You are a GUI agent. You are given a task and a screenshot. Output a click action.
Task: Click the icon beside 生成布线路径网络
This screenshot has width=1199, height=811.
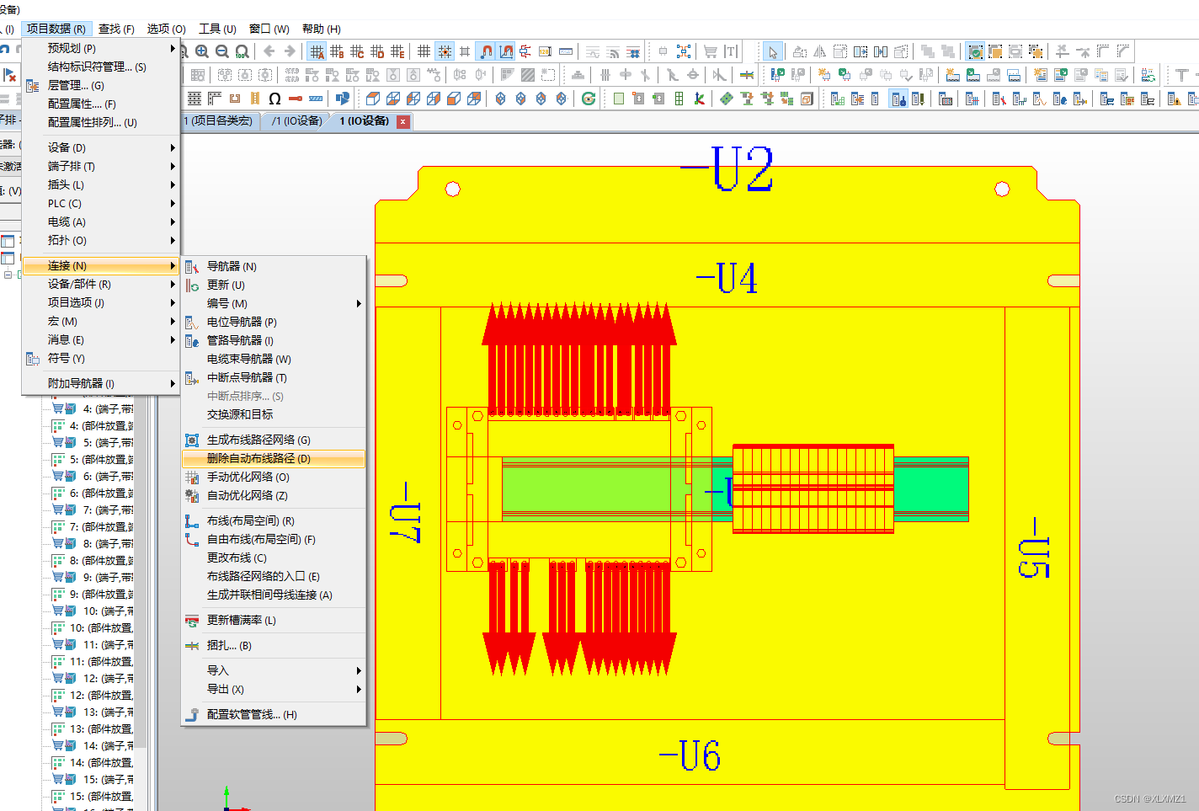192,440
